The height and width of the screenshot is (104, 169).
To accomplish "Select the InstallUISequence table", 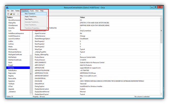I will [14, 36].
